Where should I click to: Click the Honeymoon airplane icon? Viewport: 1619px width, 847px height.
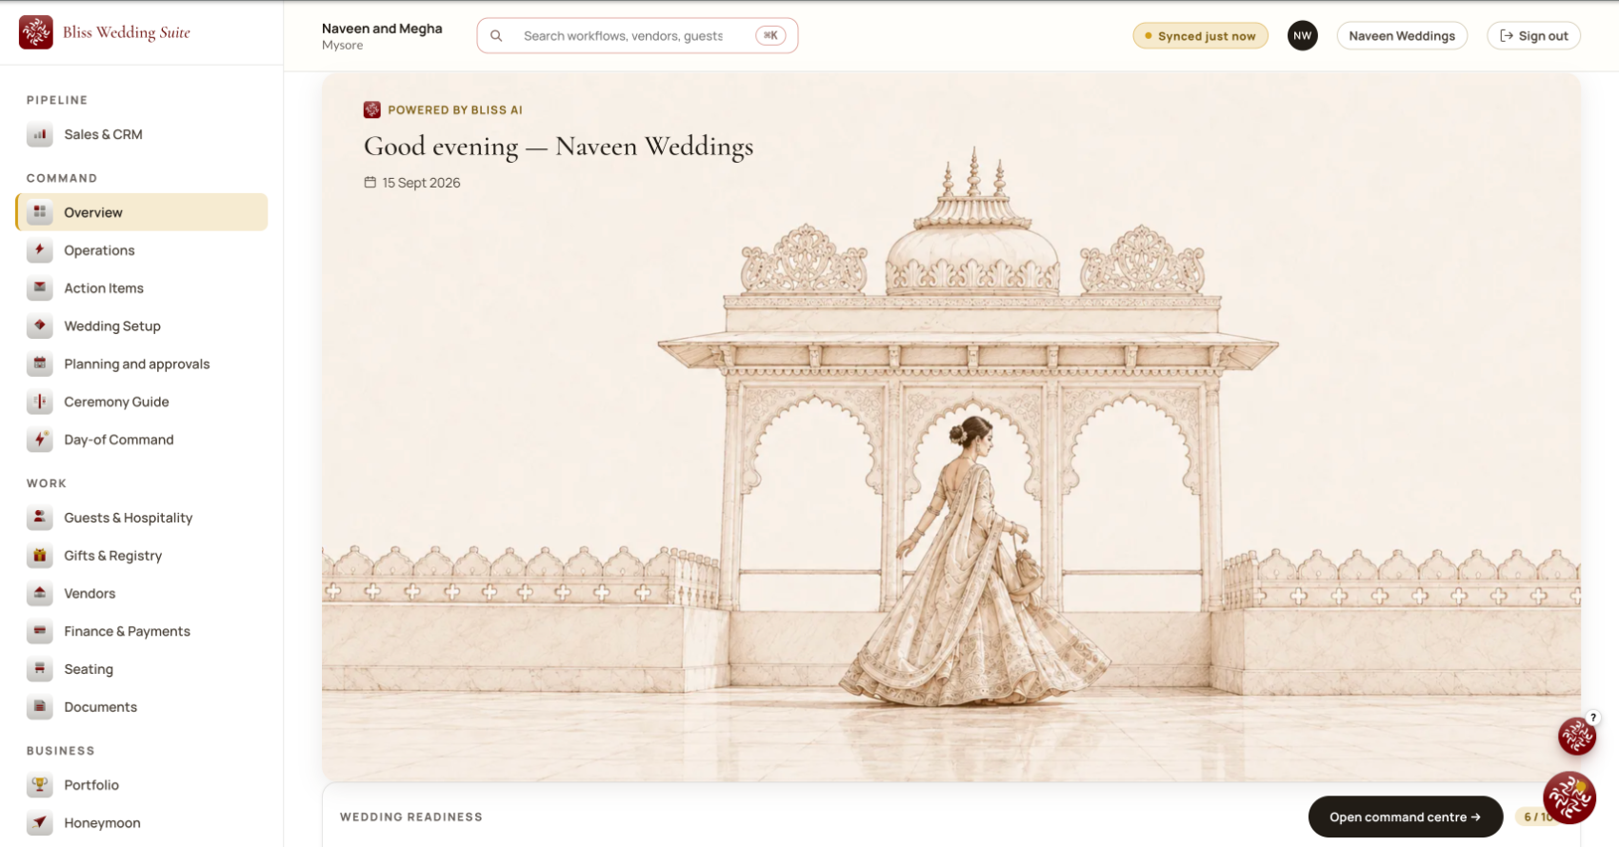click(x=39, y=823)
